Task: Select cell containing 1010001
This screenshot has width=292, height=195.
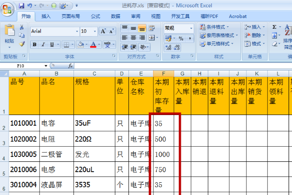Action: click(24, 123)
